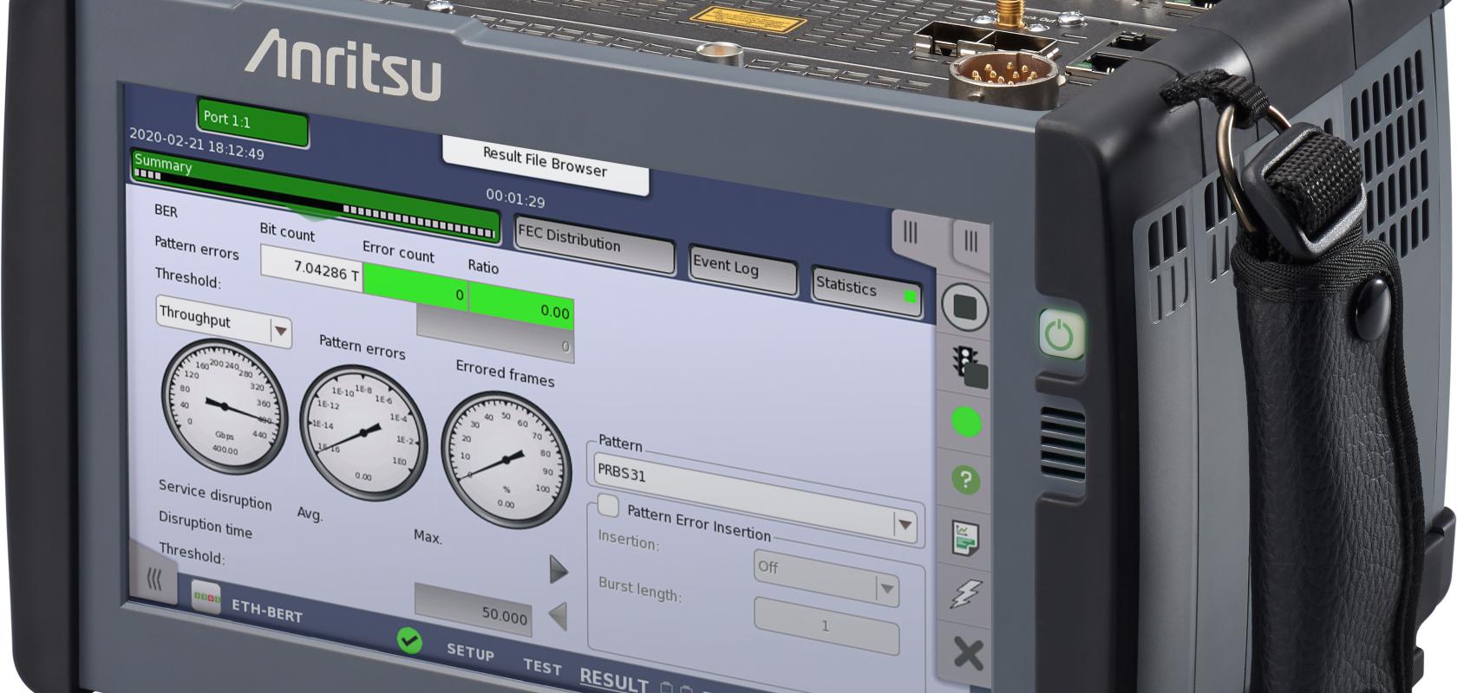Click the right-pointing arrow near Max
Screen dimensions: 1457x693
pyautogui.click(x=559, y=570)
